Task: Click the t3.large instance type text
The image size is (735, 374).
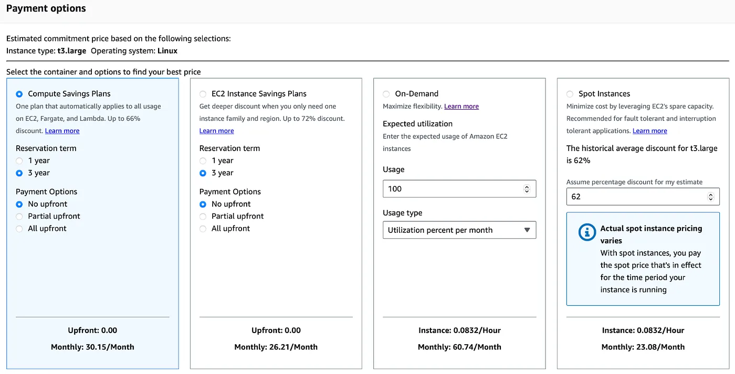Action: 72,51
